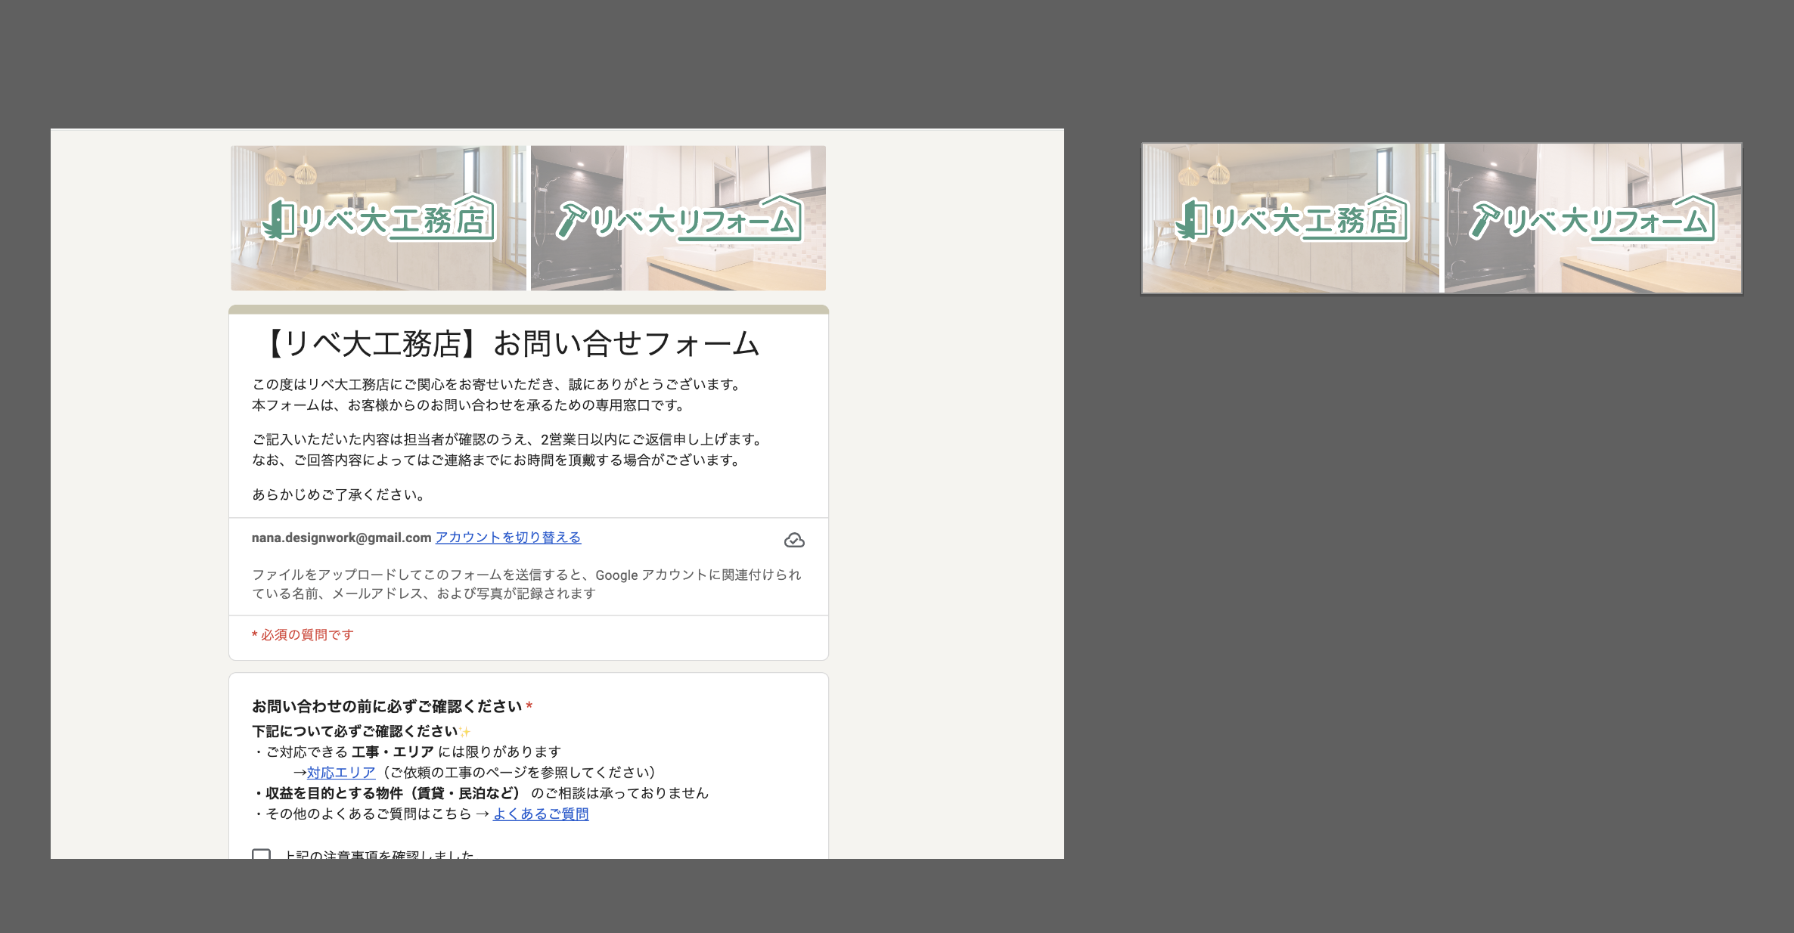
Task: Click the red asterisk beside お問い合わせの前に必ずご確認ください
Action: point(529,706)
